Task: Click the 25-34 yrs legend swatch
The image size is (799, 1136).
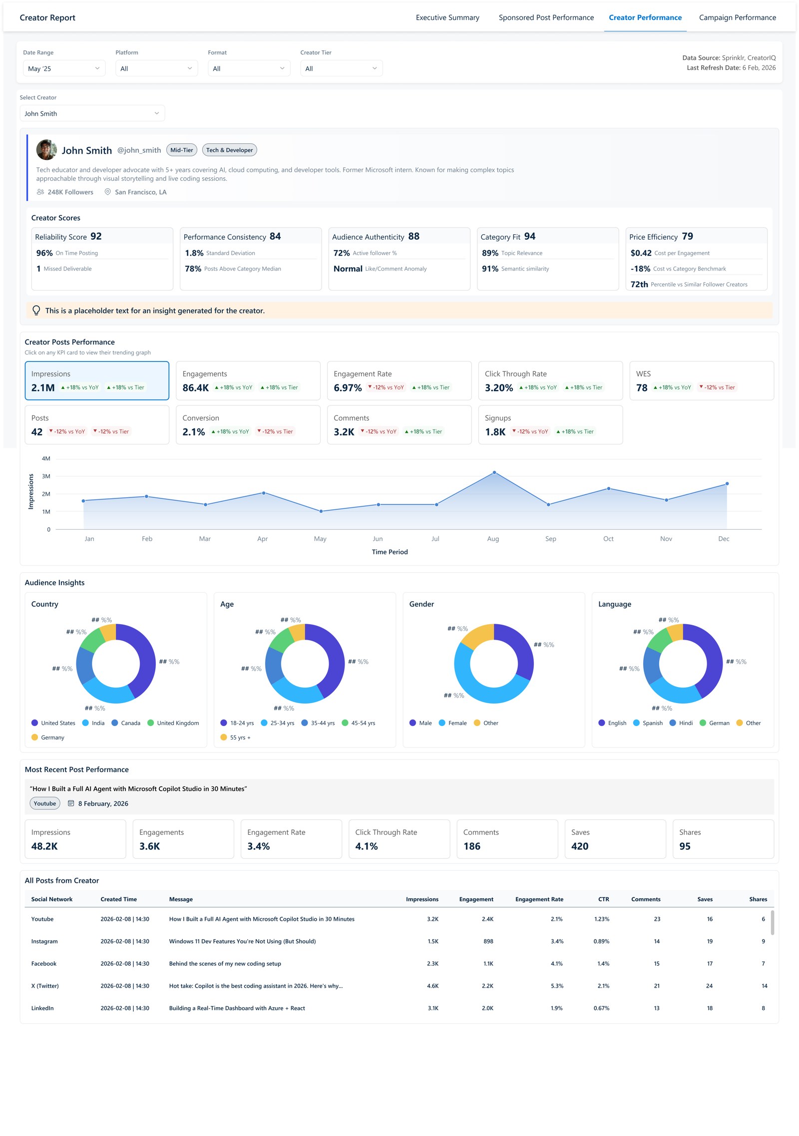Action: (x=264, y=723)
